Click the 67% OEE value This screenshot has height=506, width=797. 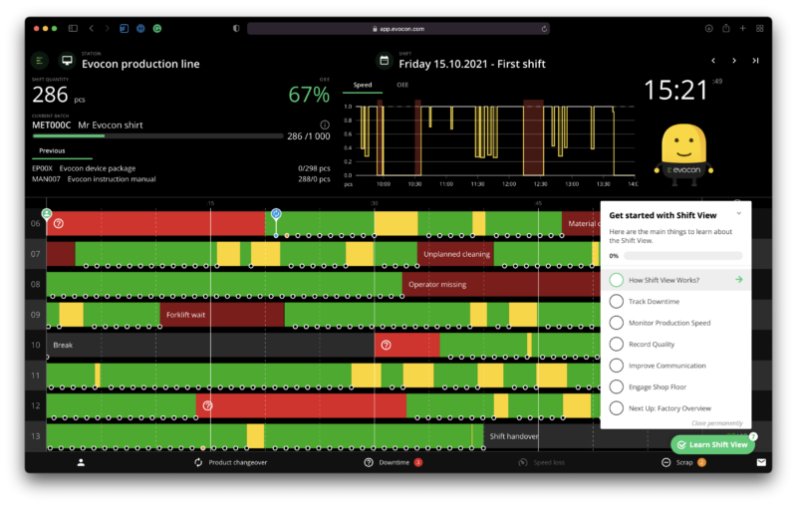tap(309, 95)
